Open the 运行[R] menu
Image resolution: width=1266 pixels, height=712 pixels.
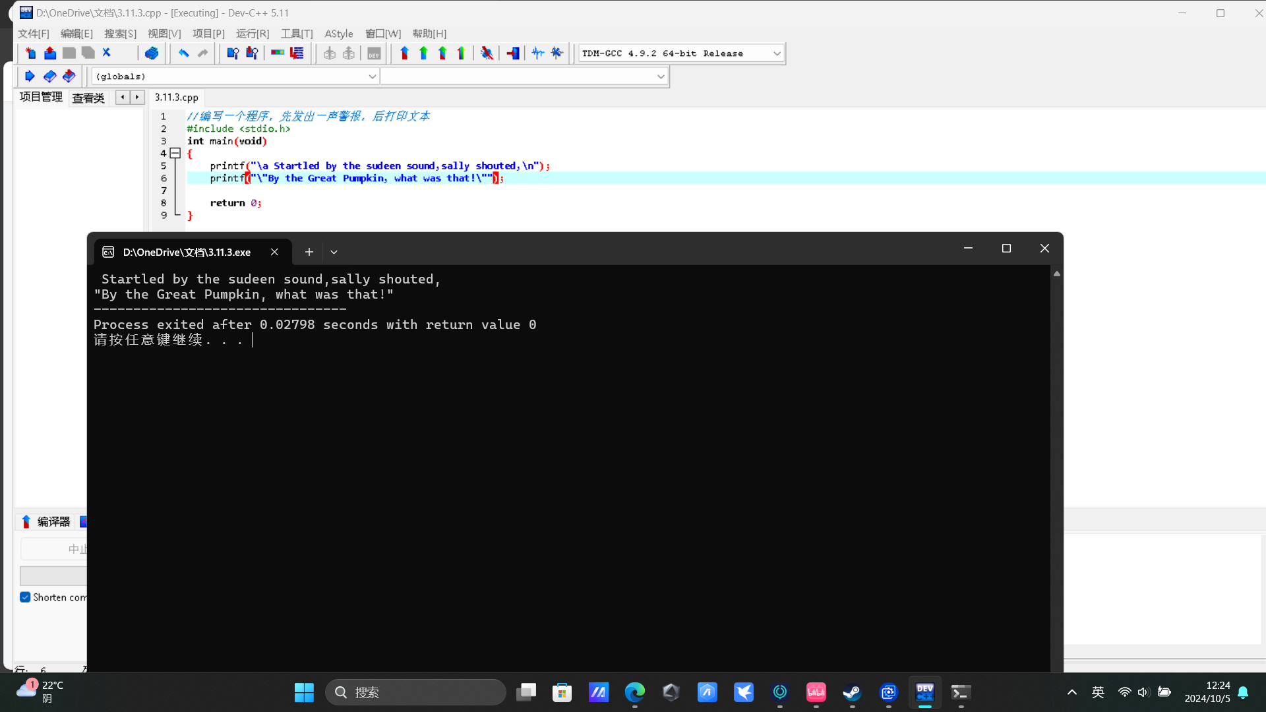(x=253, y=34)
